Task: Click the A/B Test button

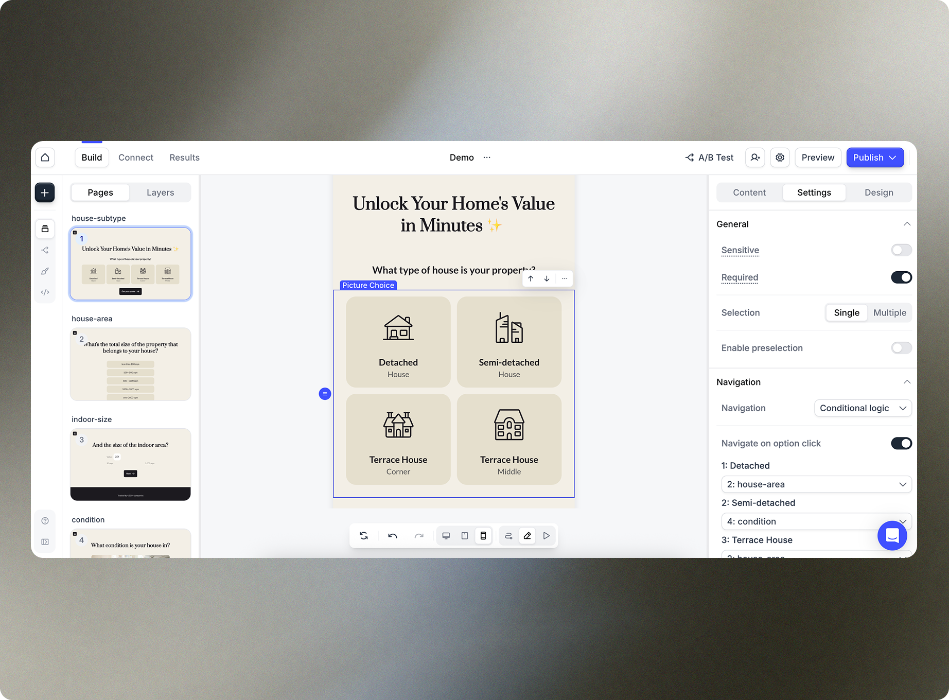Action: point(710,157)
